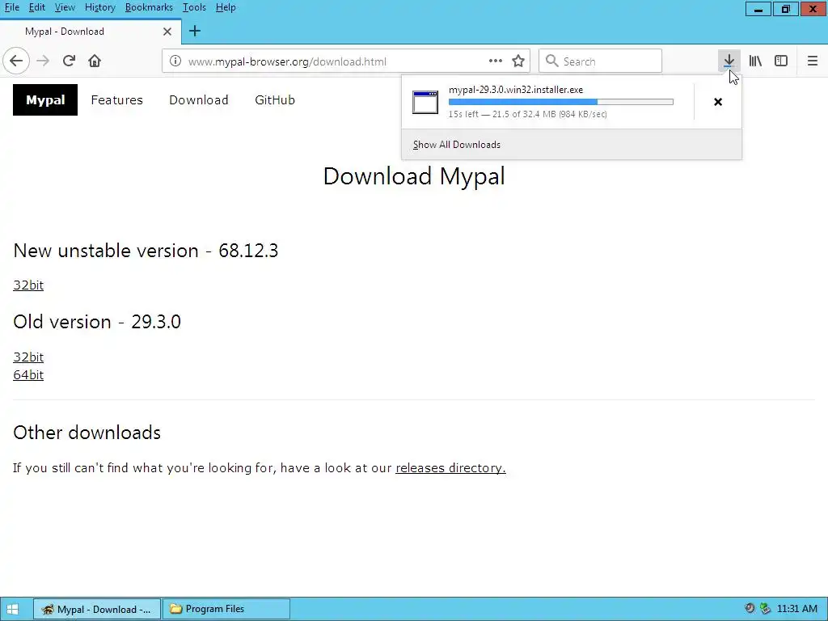The image size is (828, 621).
Task: Click the first system tray icon
Action: (750, 608)
